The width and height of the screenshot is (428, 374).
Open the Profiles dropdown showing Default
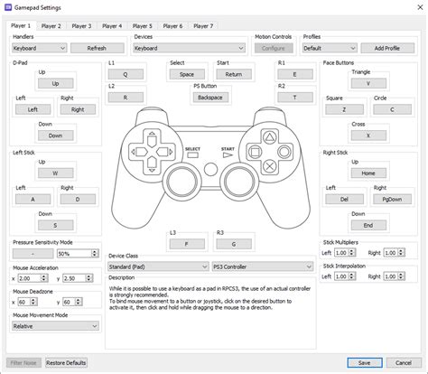[330, 48]
